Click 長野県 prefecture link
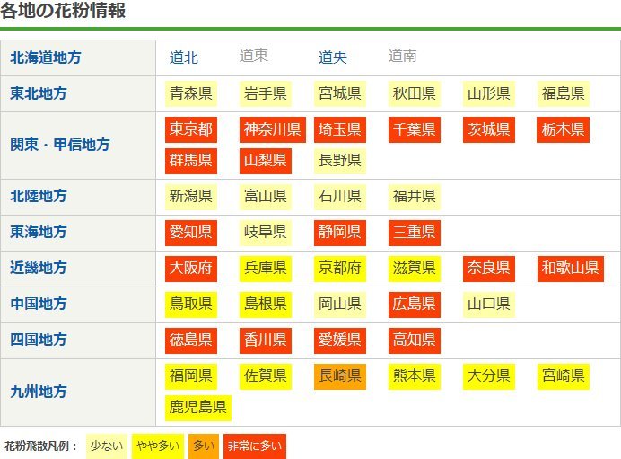 340,161
